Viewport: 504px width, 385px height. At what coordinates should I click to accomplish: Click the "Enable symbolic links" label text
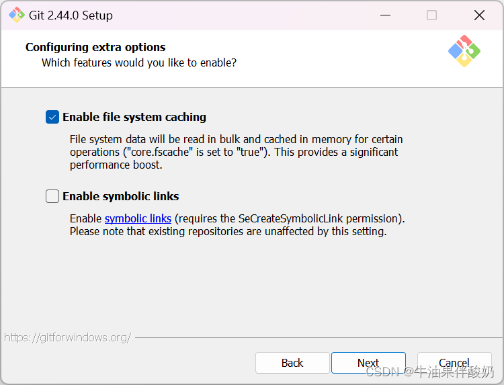(121, 196)
